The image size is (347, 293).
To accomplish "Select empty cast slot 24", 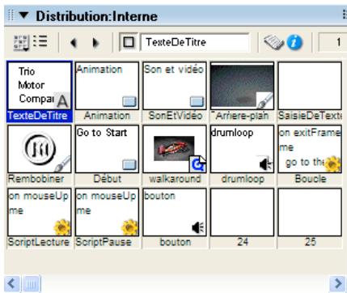I will 242,212.
